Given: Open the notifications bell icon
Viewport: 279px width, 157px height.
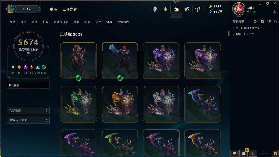Looking at the screenshot, I should [x=275, y=12].
